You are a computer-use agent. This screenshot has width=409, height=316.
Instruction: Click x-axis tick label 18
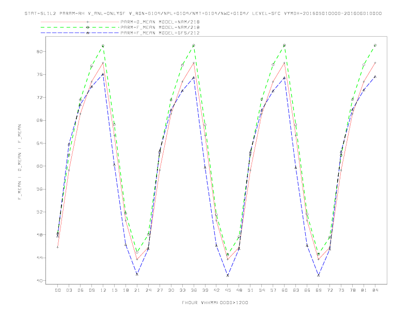click(125, 290)
